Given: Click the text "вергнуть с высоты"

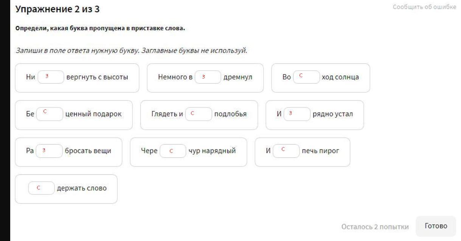Looking at the screenshot, I should [97, 78].
